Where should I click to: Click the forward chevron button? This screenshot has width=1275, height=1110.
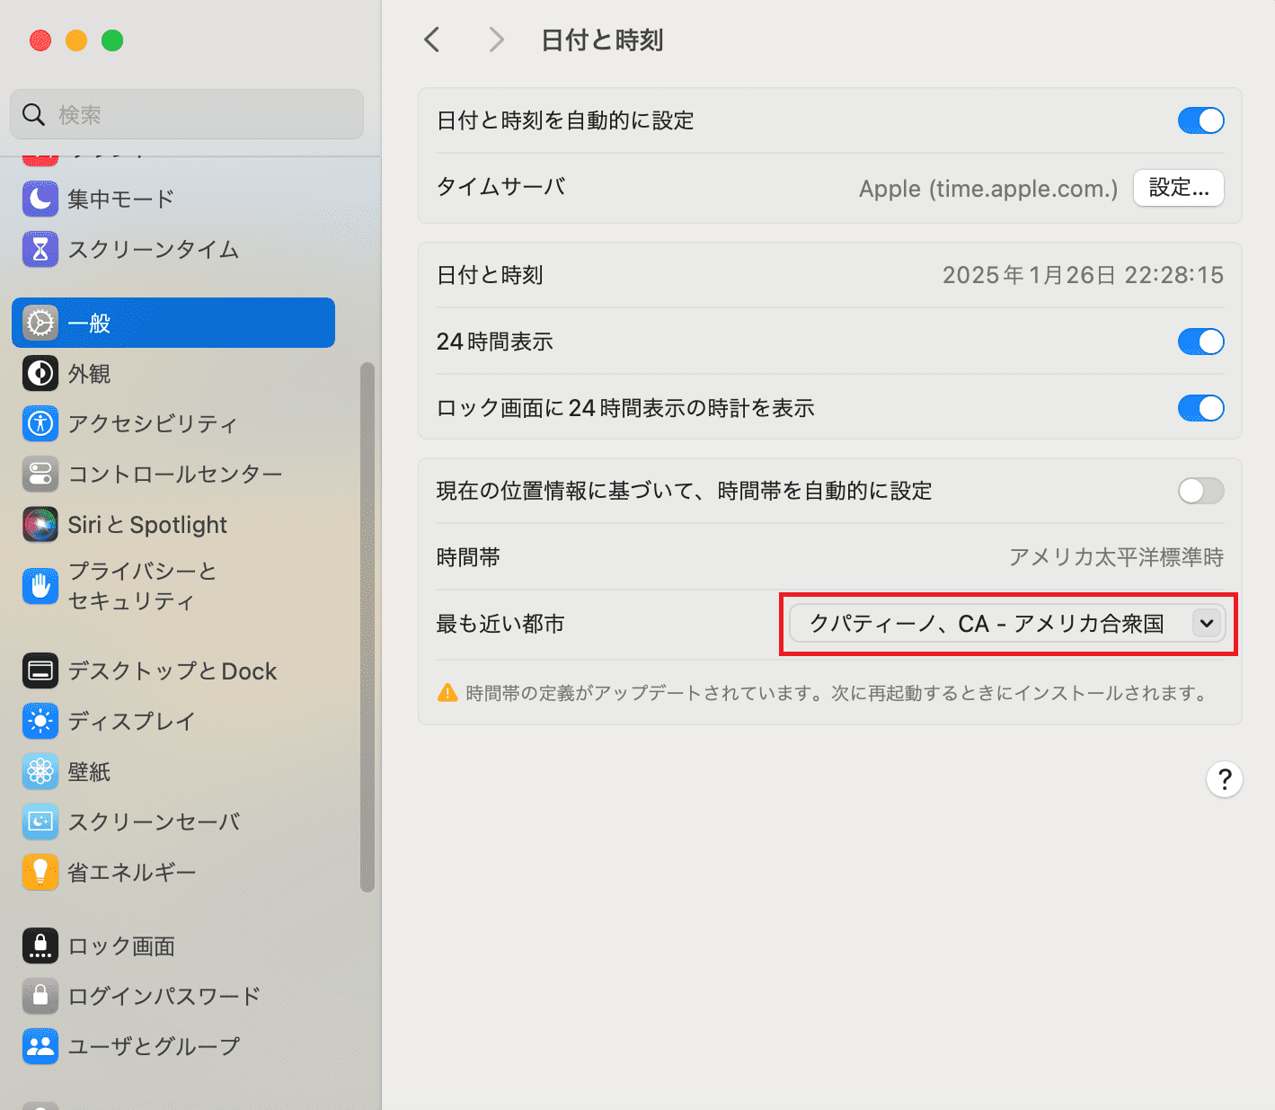(x=496, y=40)
